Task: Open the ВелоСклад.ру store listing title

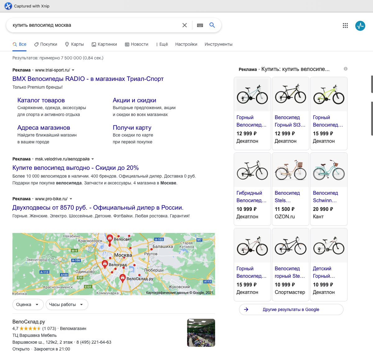Action: point(29,322)
